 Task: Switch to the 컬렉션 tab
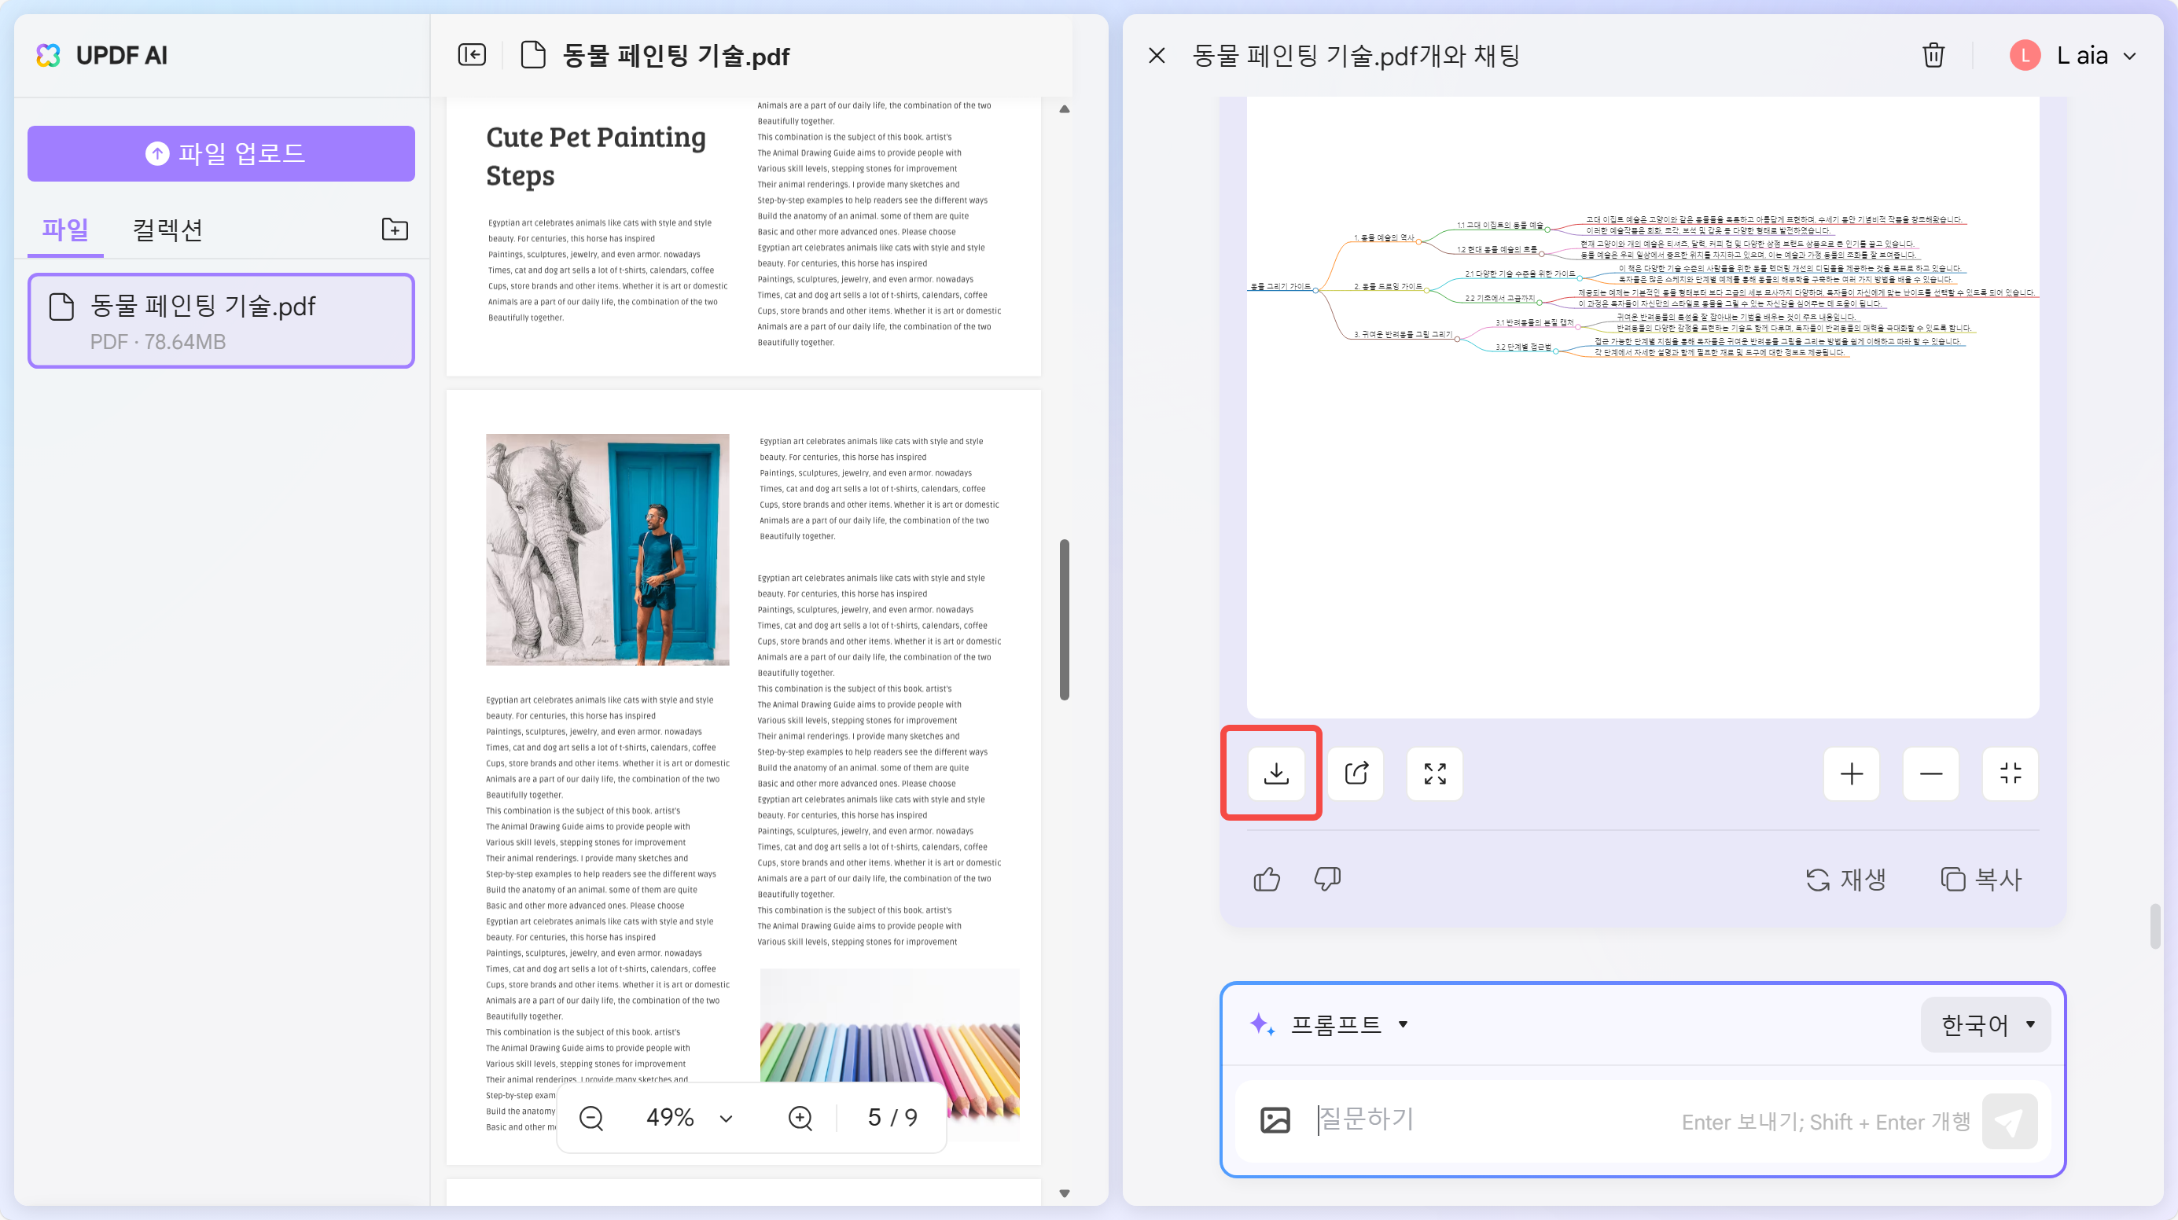pos(167,229)
